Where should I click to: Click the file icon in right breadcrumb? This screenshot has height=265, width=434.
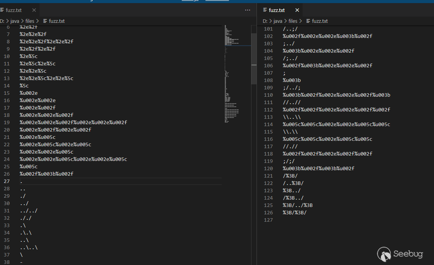pos(308,21)
